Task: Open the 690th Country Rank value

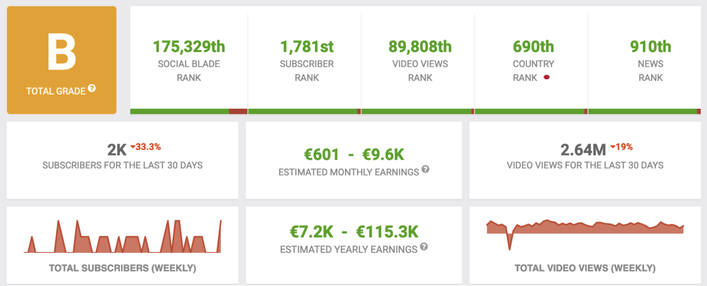Action: [x=533, y=46]
